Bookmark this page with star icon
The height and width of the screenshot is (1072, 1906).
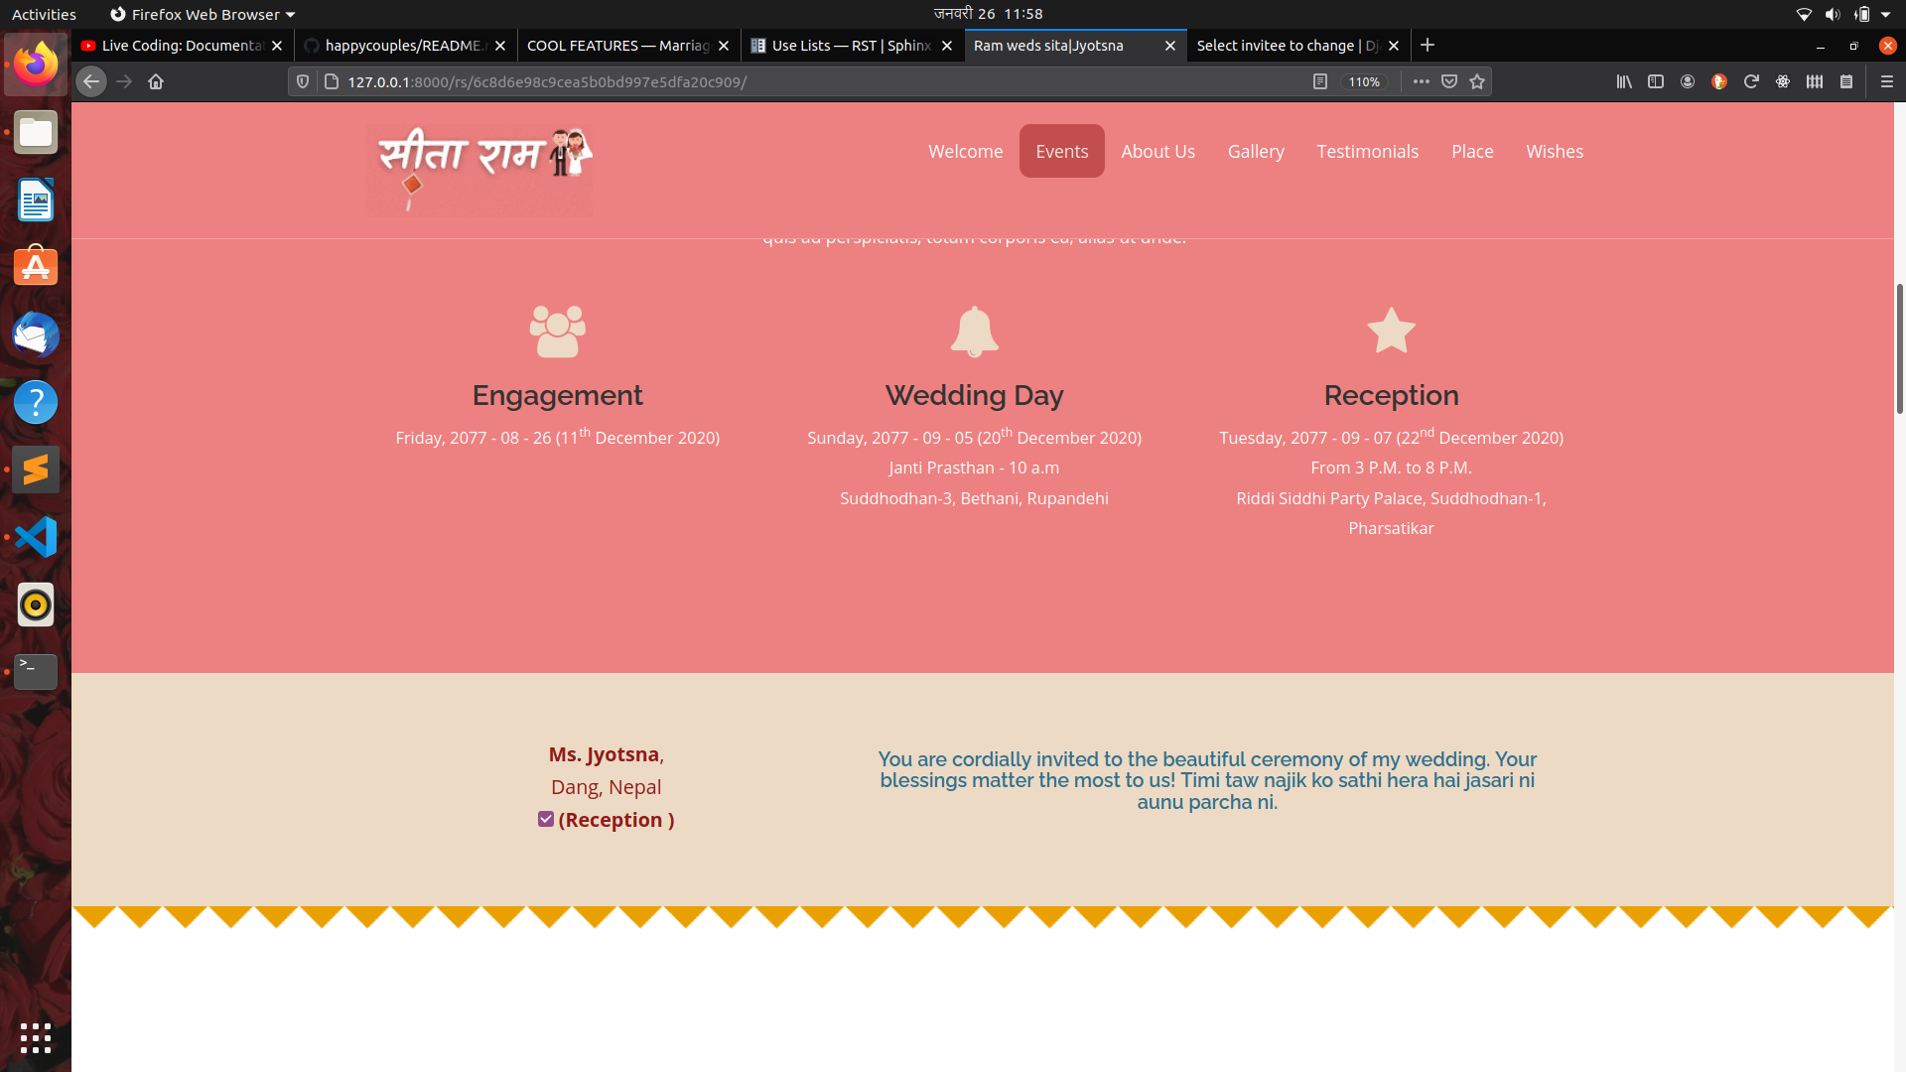1477,82
